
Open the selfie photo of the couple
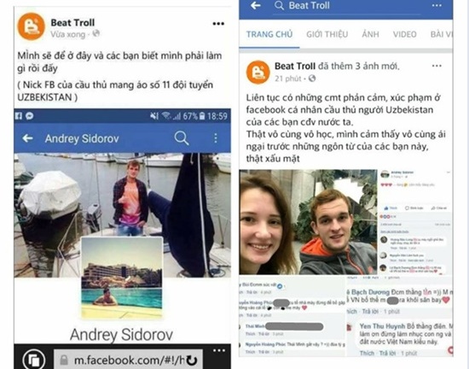(308, 222)
